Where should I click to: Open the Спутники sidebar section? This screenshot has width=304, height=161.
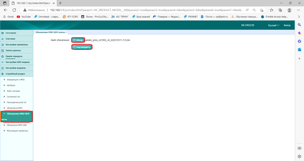[x=17, y=39]
